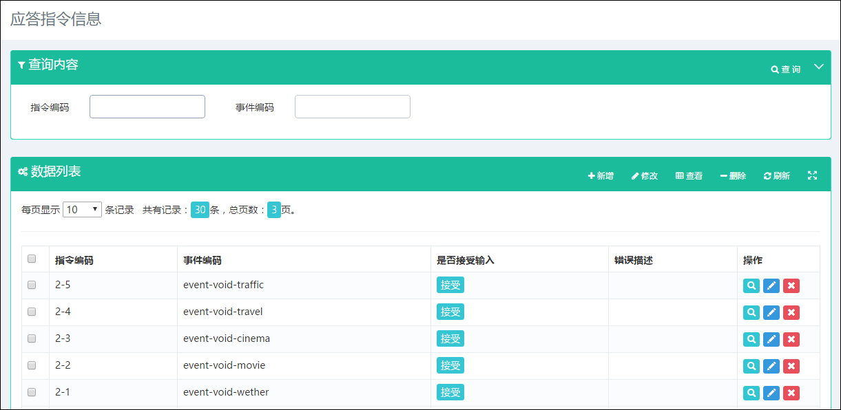Screen dimensions: 841x410
Task: Click the 接受 badge in row 2-3
Action: point(450,338)
